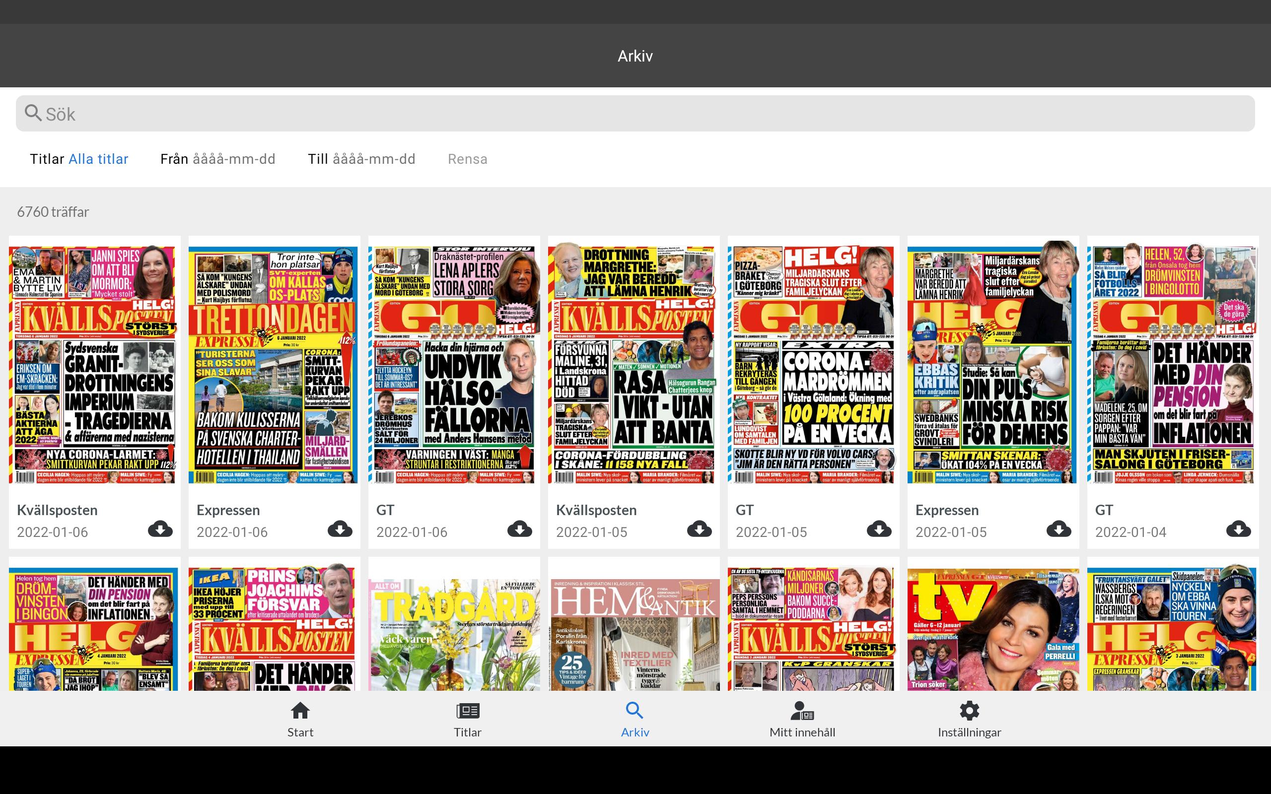
Task: Open Kvällsposten Prins Joachims försvar cover
Action: pyautogui.click(x=273, y=628)
